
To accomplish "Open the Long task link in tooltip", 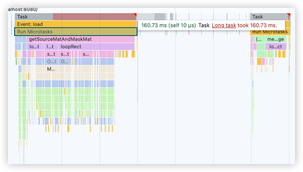I will pyautogui.click(x=224, y=25).
